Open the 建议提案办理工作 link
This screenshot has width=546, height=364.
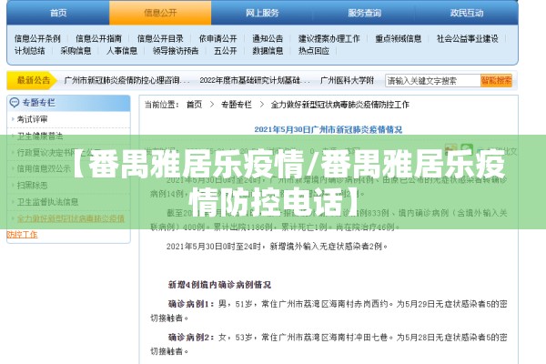click(x=329, y=38)
